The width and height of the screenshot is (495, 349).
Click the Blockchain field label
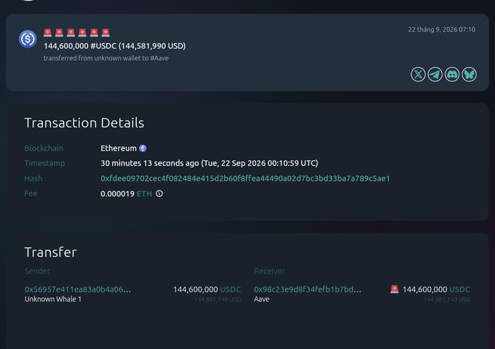tap(44, 148)
